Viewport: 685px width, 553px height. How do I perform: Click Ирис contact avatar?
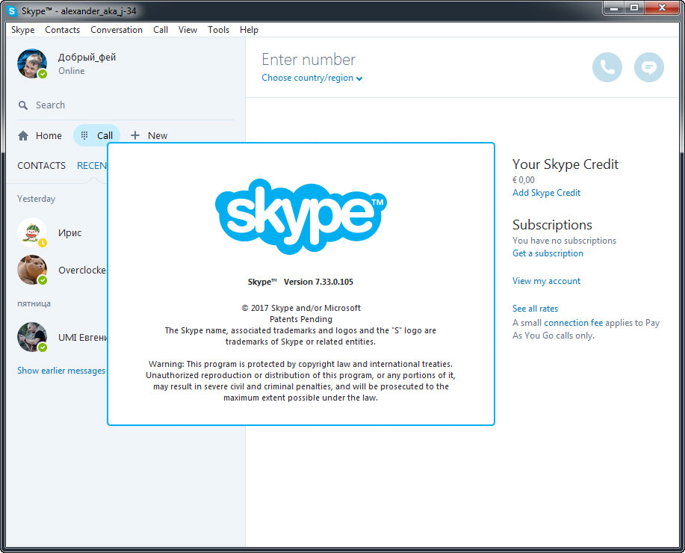click(x=32, y=232)
